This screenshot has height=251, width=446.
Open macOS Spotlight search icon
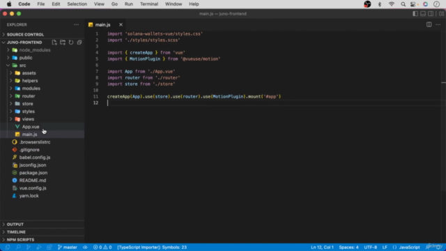point(403,4)
